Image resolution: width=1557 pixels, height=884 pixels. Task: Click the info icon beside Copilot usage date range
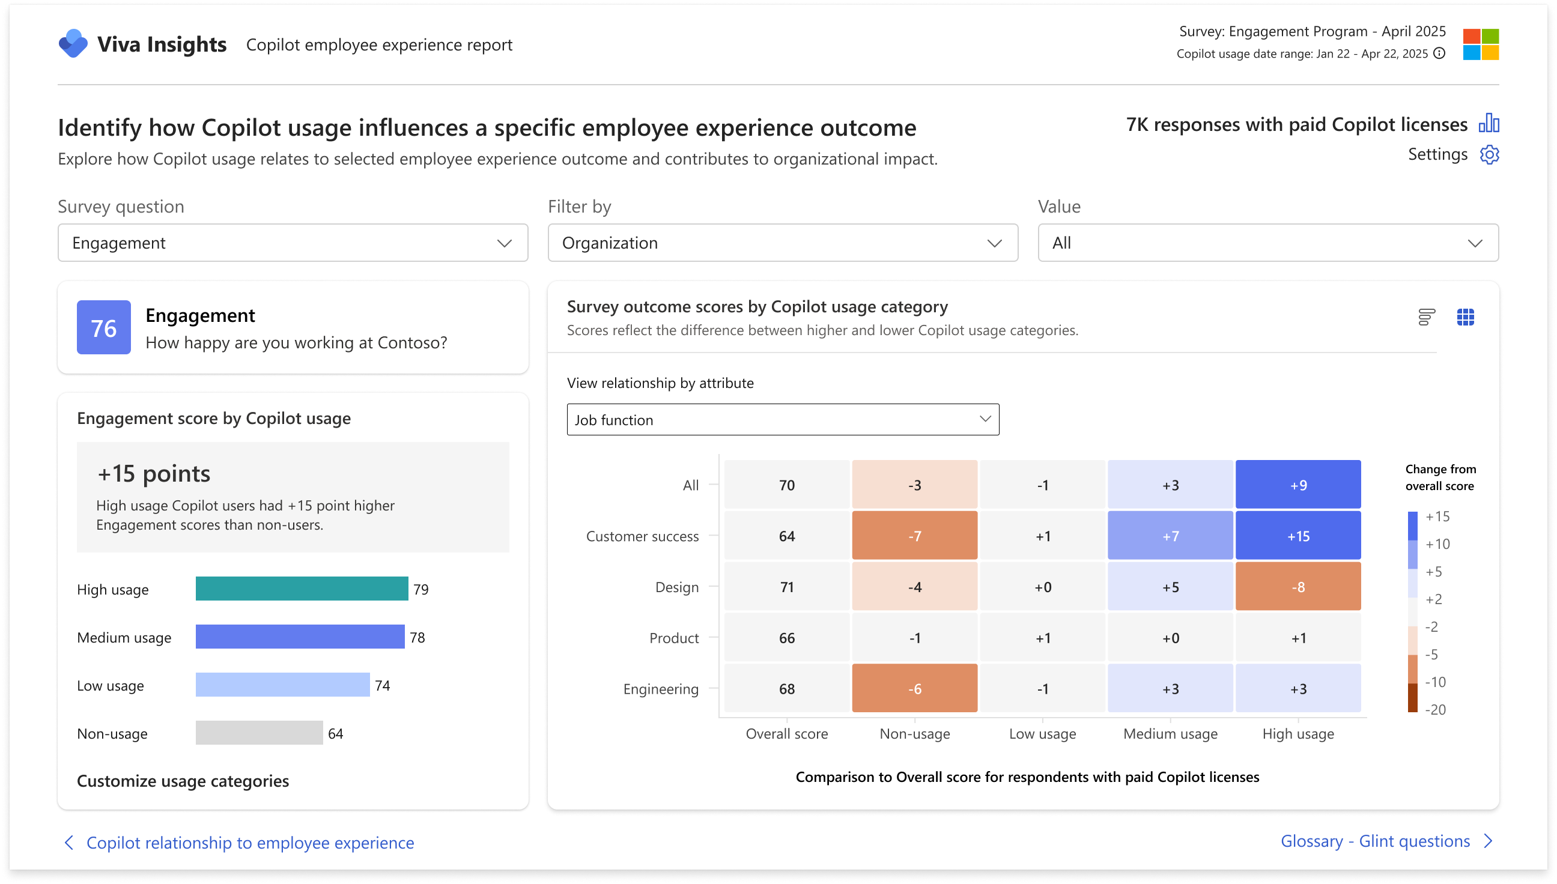[1439, 53]
